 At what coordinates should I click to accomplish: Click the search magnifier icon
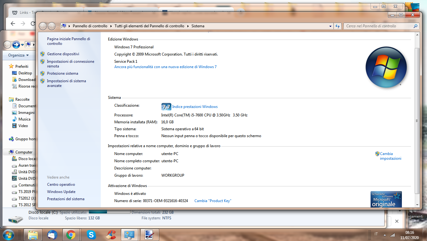coord(416,26)
